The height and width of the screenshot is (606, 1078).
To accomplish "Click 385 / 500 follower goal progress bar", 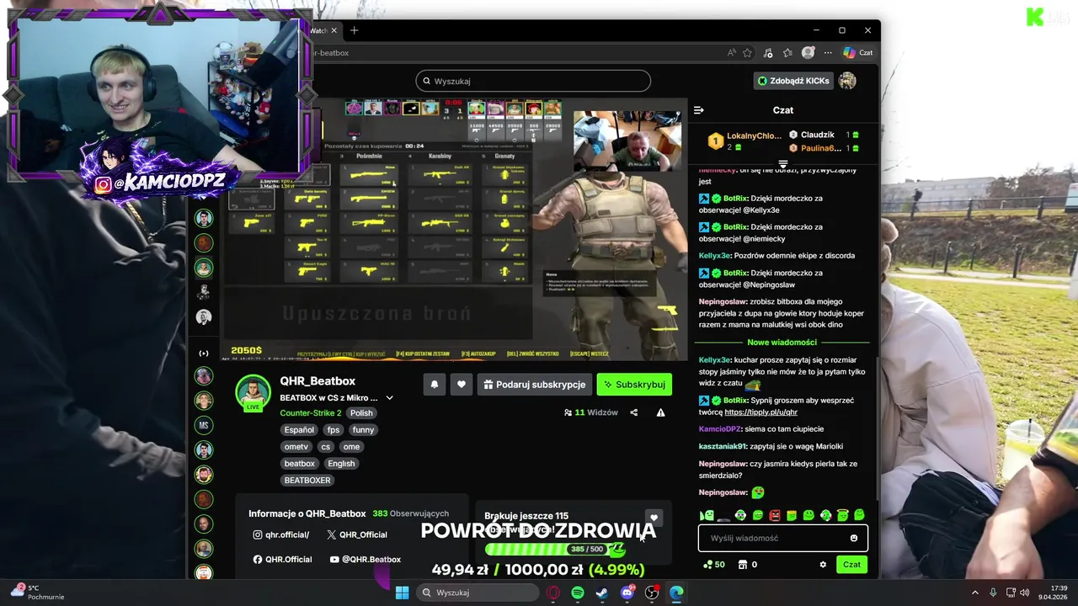I will coord(556,550).
